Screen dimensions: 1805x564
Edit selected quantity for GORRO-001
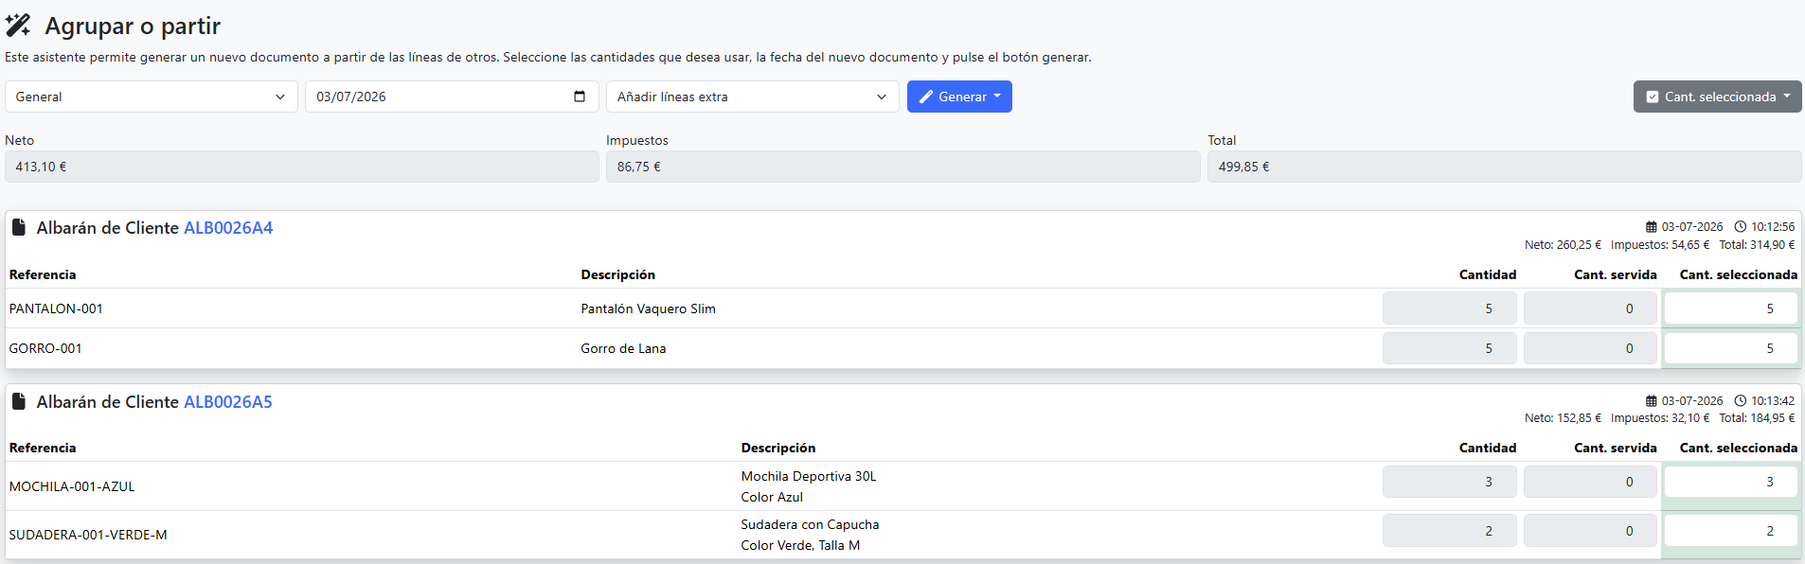(x=1731, y=348)
